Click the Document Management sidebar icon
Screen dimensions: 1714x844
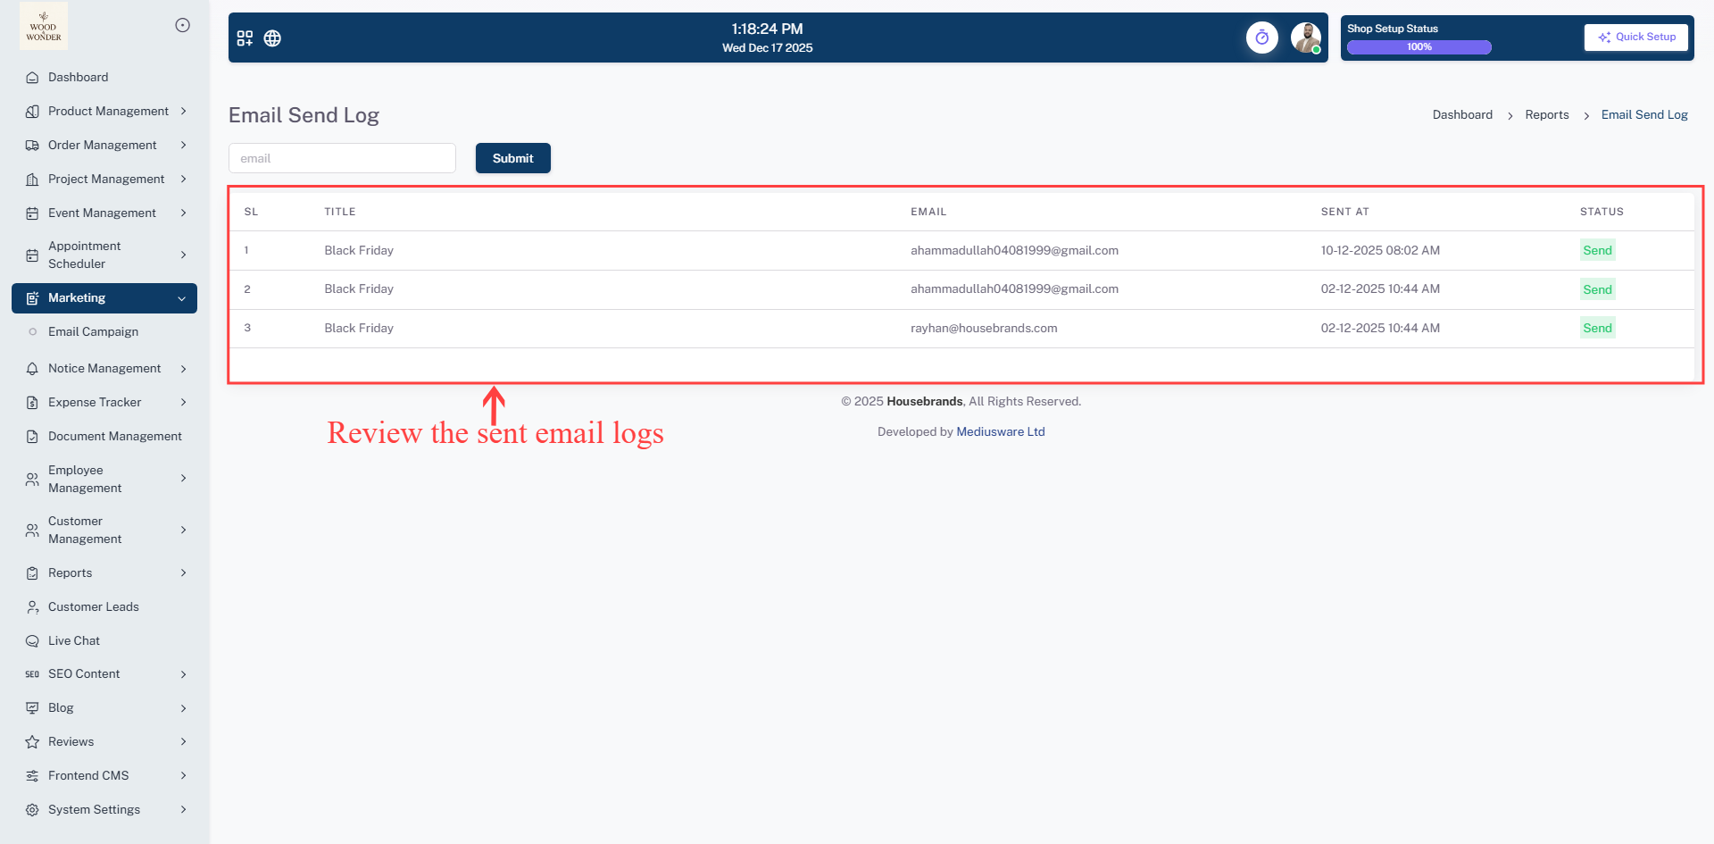tap(32, 437)
